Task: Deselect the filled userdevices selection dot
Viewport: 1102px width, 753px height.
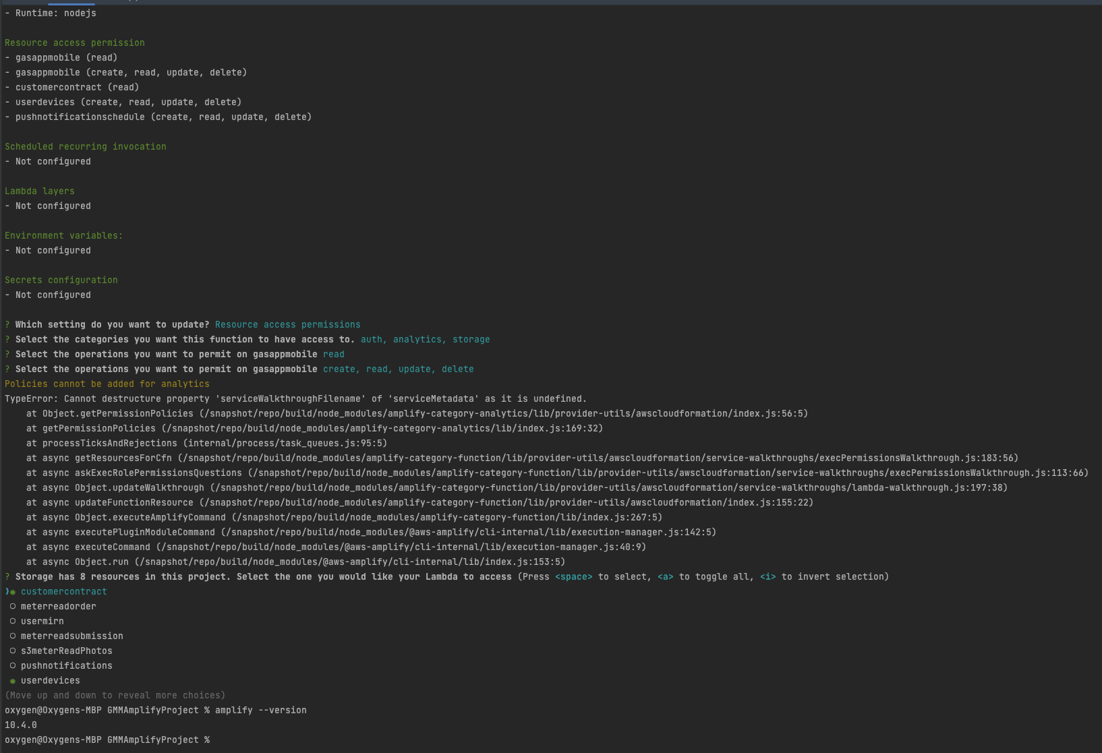Action: click(13, 680)
